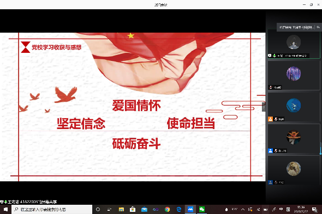The width and height of the screenshot is (322, 214).
Task: Toggle muted mic on lion avatar participant
Action: [x=276, y=182]
